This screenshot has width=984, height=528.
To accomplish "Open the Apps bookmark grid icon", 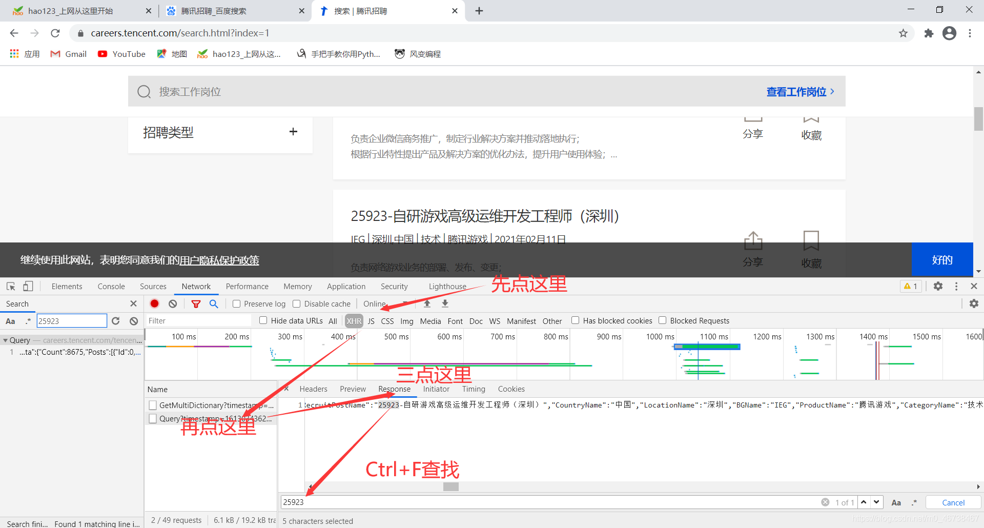I will (14, 54).
